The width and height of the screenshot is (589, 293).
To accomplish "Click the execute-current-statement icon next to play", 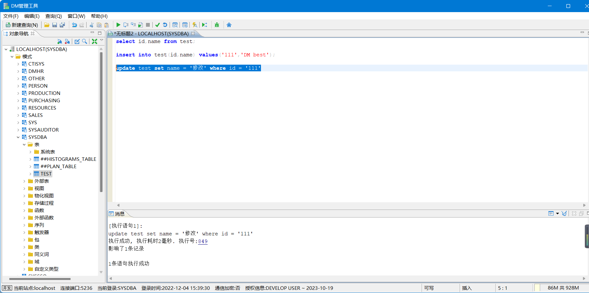I will (x=126, y=25).
